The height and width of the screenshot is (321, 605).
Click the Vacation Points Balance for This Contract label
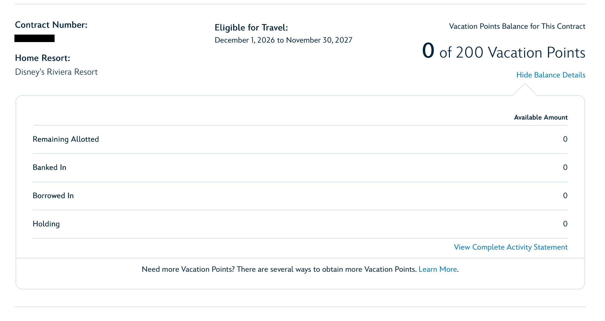pyautogui.click(x=517, y=26)
